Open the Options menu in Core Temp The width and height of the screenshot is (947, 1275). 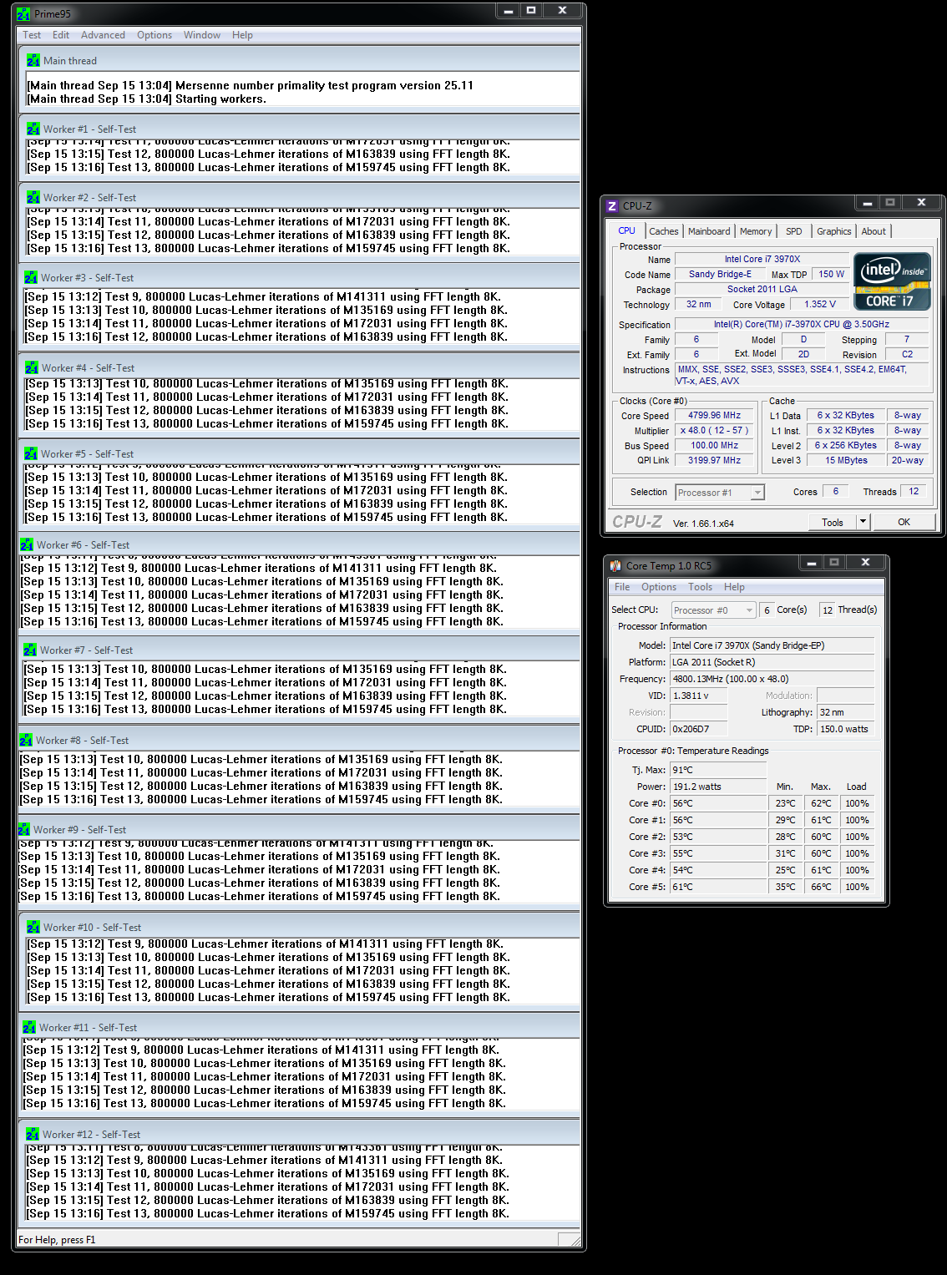pyautogui.click(x=659, y=587)
